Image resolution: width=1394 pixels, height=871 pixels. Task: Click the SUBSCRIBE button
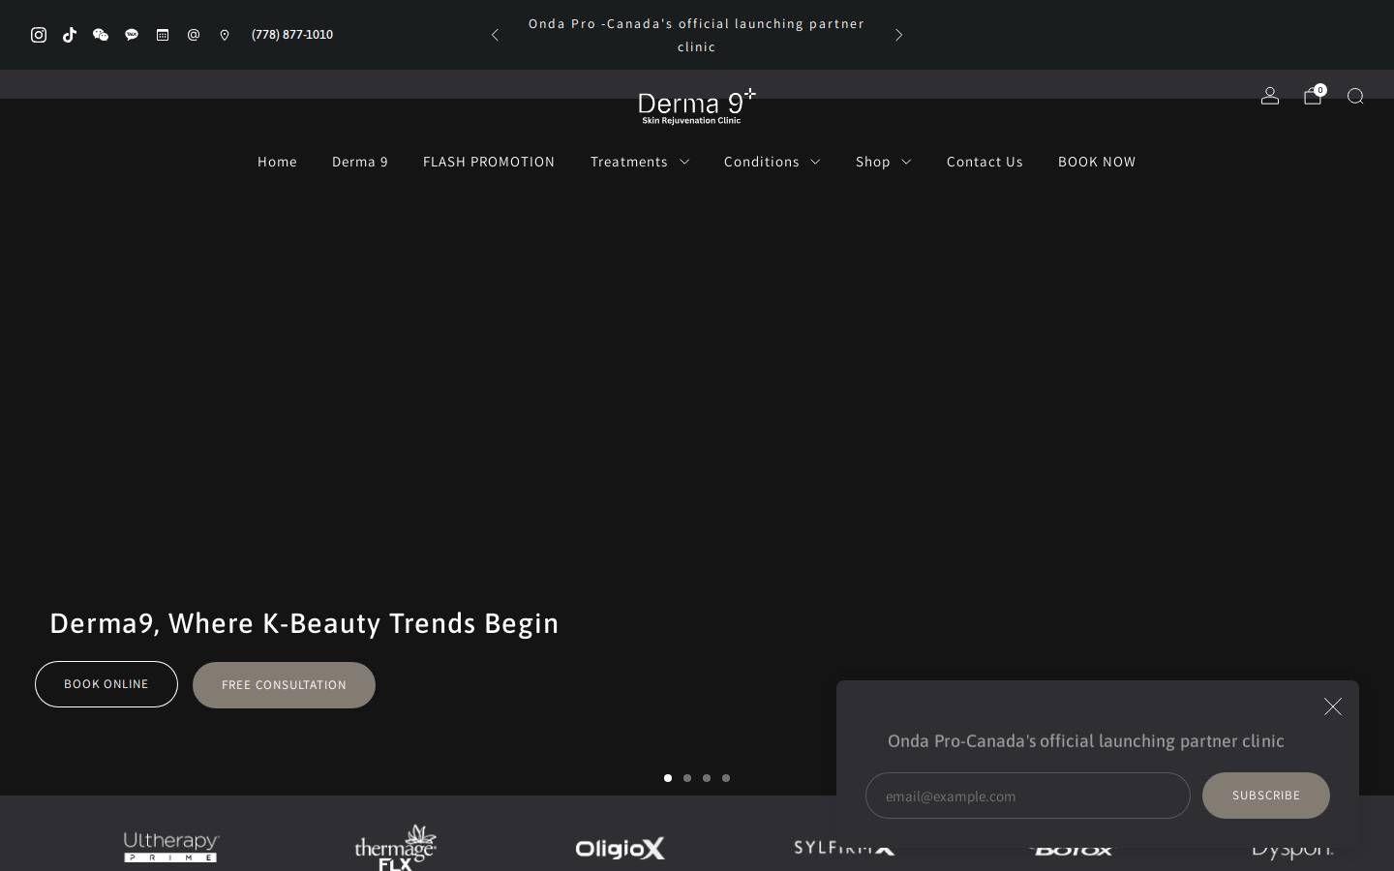[1266, 796]
